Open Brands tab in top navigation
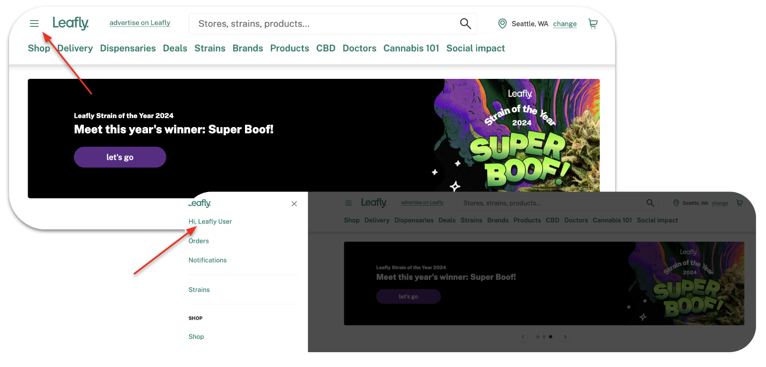The image size is (766, 367). click(x=248, y=48)
